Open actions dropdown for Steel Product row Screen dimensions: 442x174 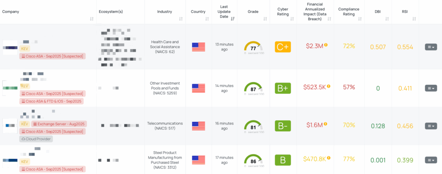pyautogui.click(x=430, y=161)
